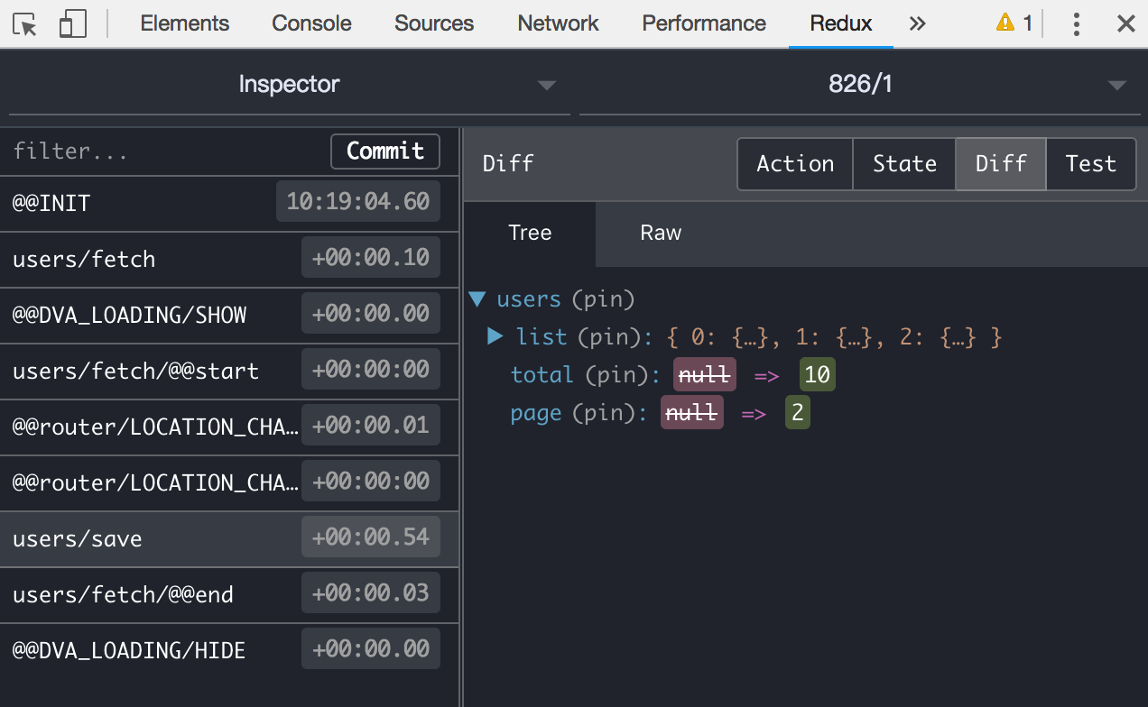Click the yellow warning count icon
Screen dimensions: 1148x707
point(1014,23)
